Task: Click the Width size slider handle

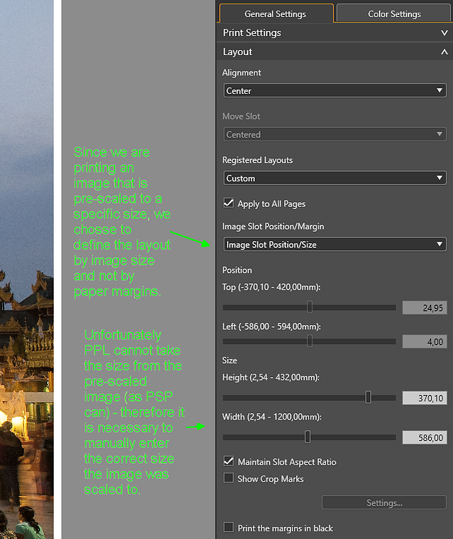Action: pyautogui.click(x=307, y=437)
